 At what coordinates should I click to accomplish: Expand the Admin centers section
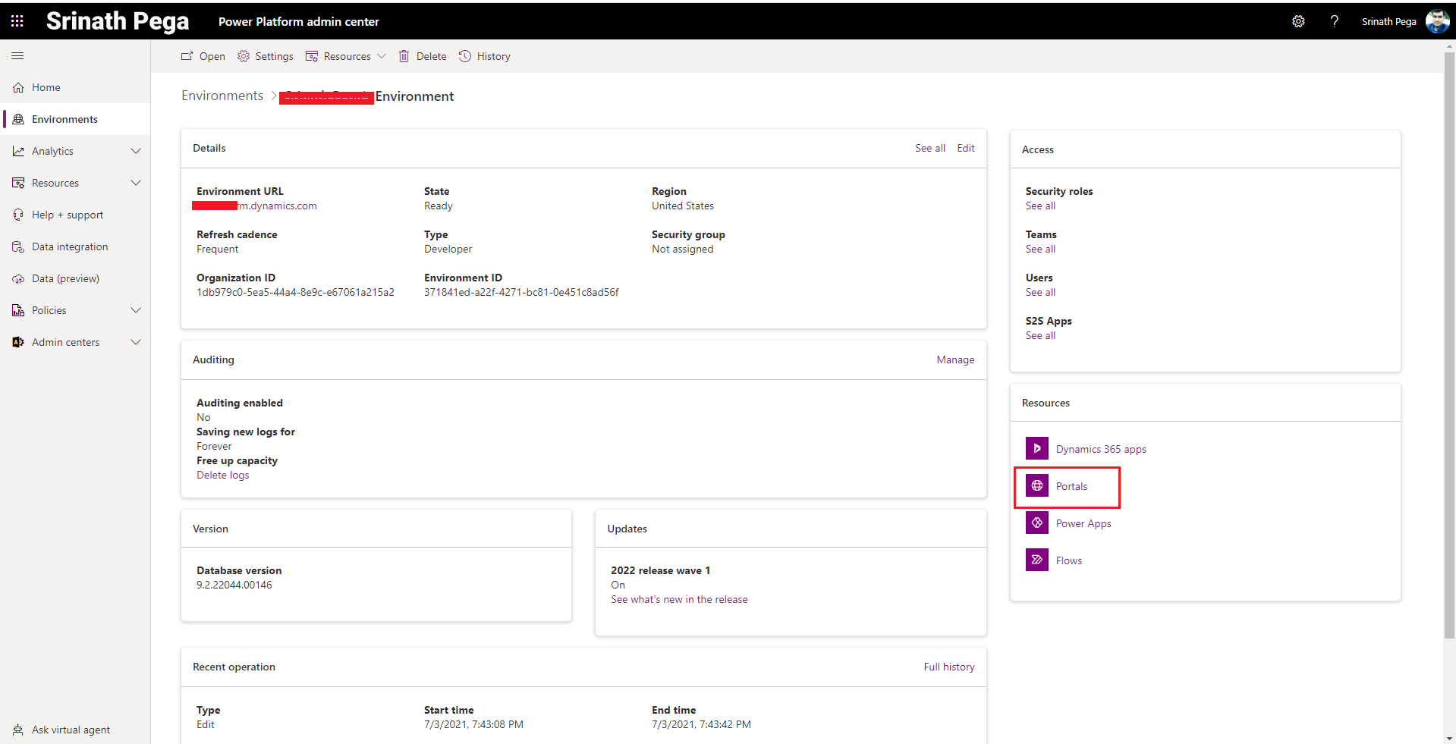pyautogui.click(x=136, y=342)
